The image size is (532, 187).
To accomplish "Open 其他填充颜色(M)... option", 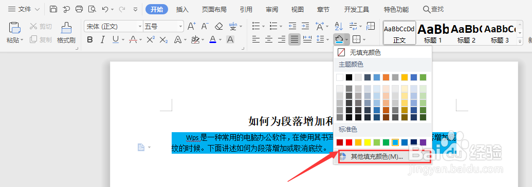I will point(382,157).
